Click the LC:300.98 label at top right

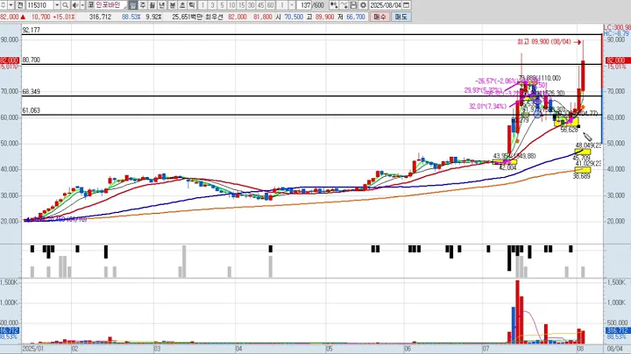(617, 27)
